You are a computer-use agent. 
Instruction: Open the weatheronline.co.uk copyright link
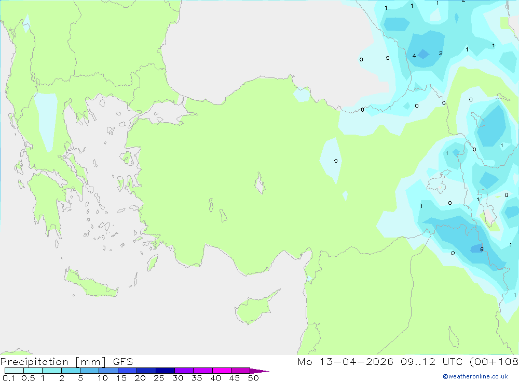point(475,376)
